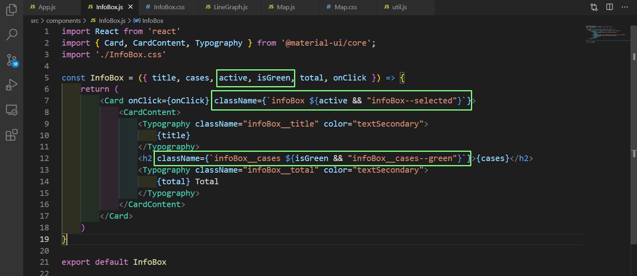Click {title} expression on line 10

pos(174,135)
